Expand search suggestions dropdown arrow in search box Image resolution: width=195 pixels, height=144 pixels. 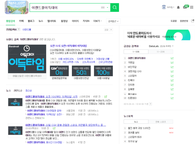107,8
